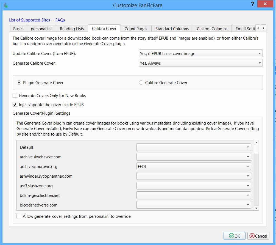Click the Generate Calibre Cover label
The width and height of the screenshot is (276, 245).
point(34,63)
